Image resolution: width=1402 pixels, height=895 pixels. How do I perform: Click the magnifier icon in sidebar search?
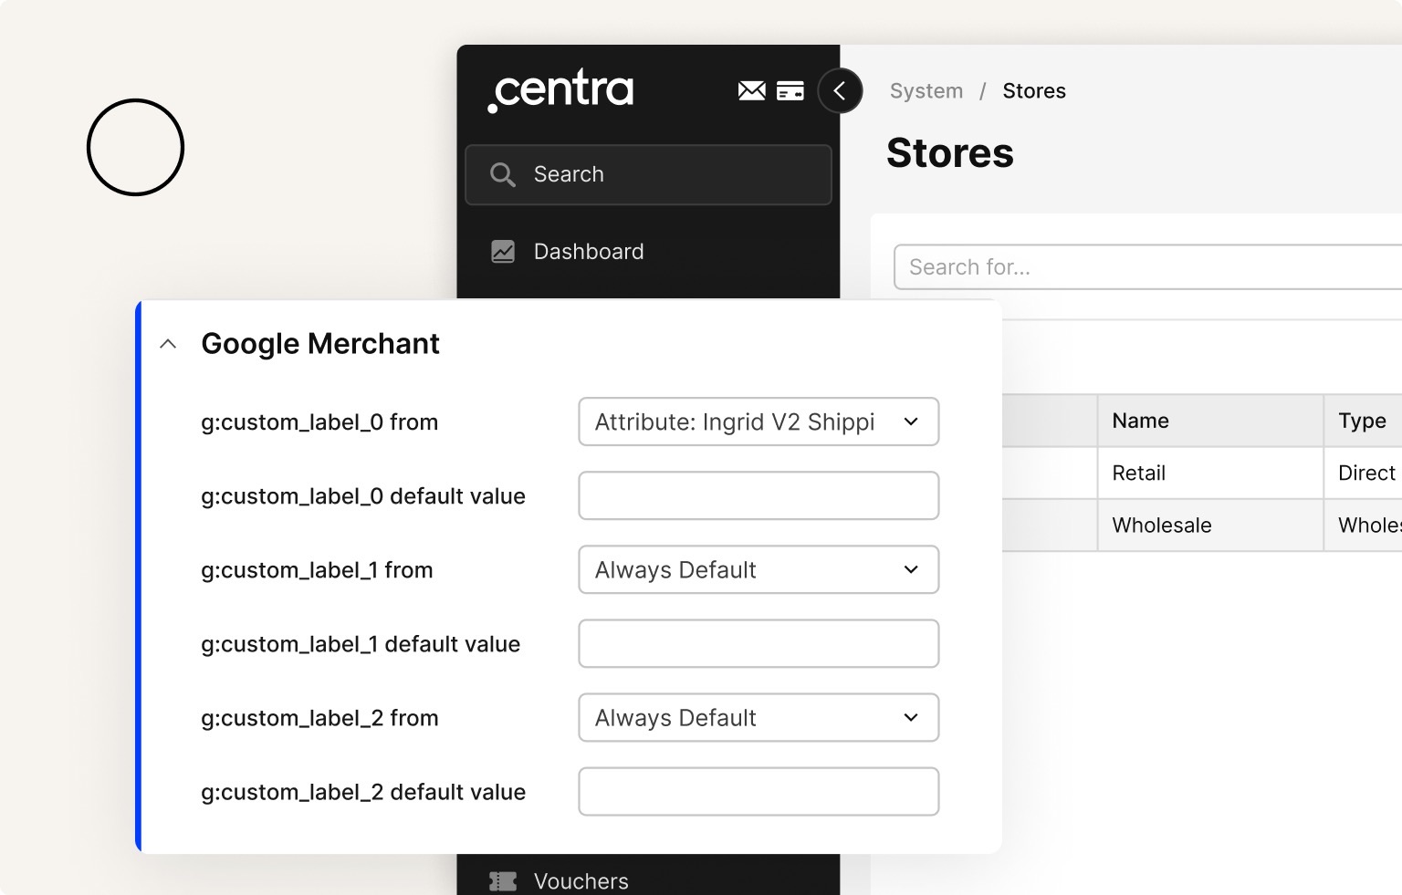point(502,174)
